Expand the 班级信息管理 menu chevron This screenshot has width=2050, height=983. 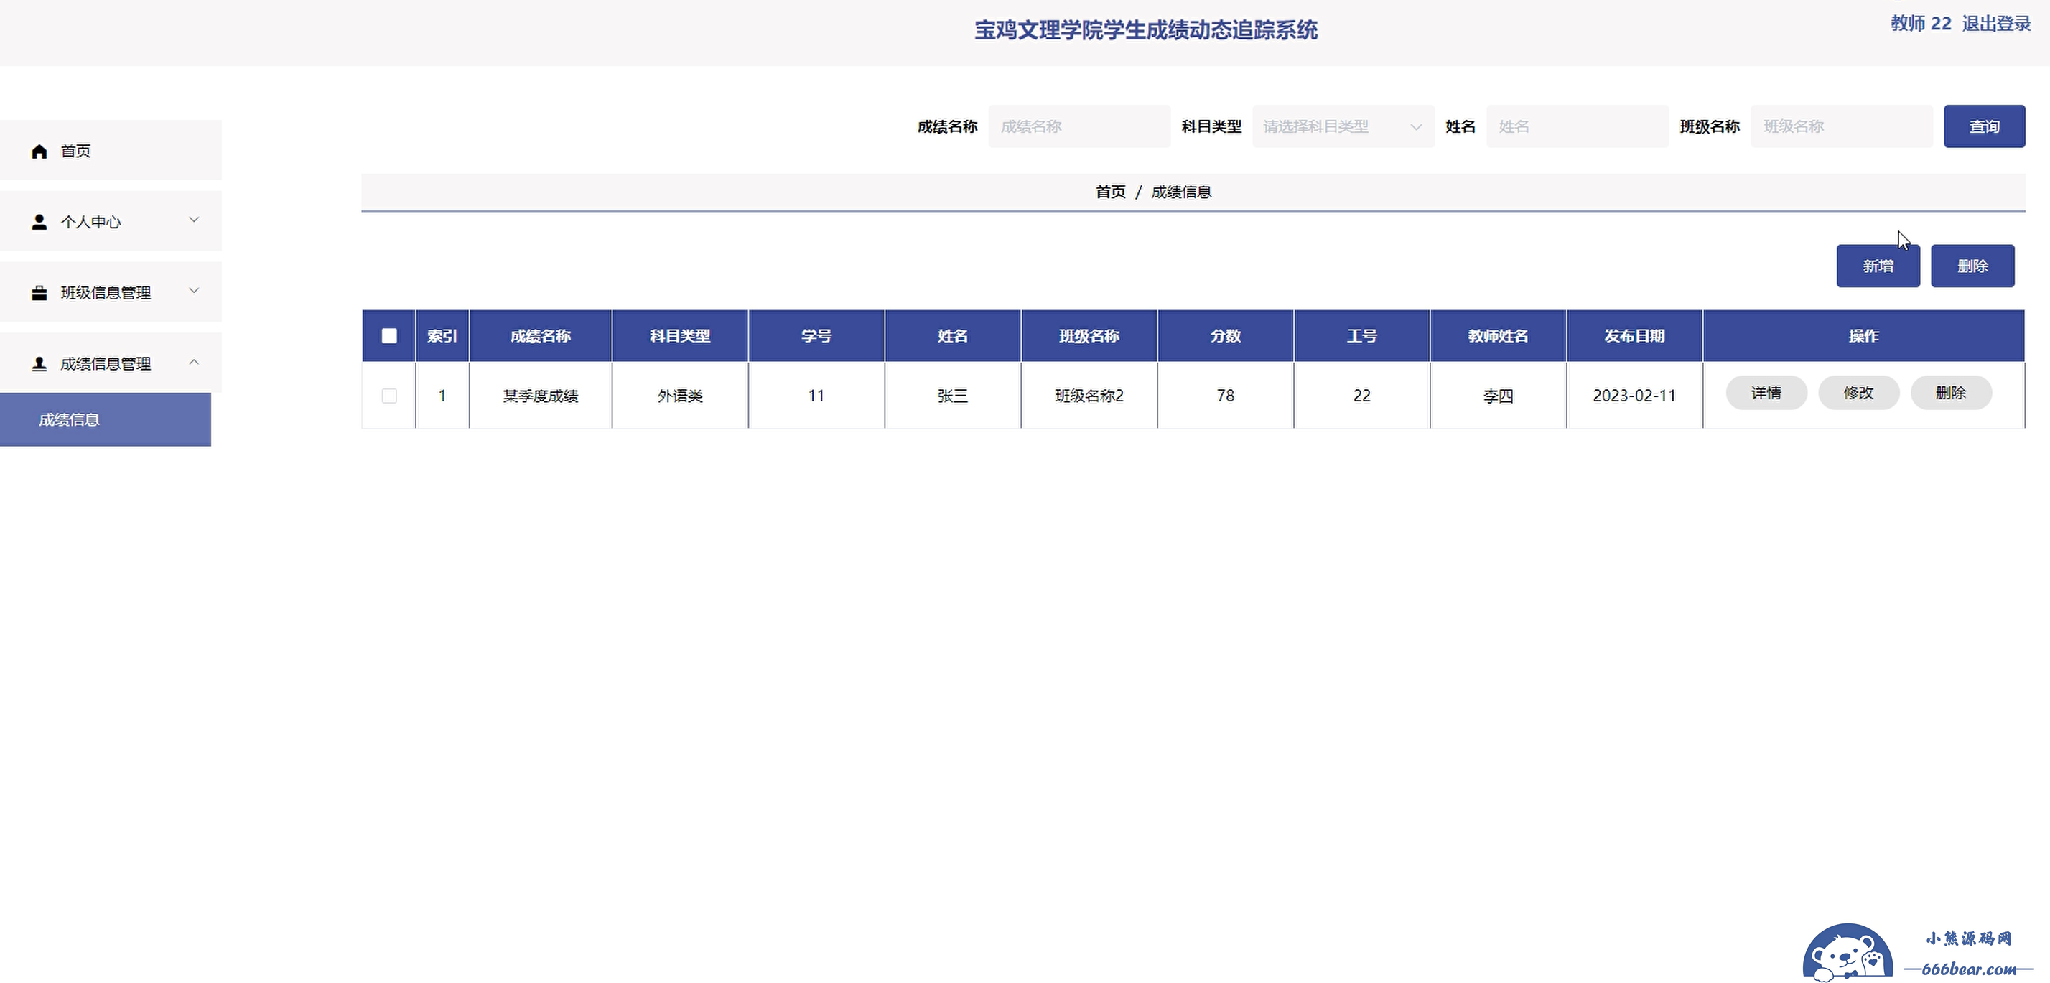pyautogui.click(x=193, y=291)
